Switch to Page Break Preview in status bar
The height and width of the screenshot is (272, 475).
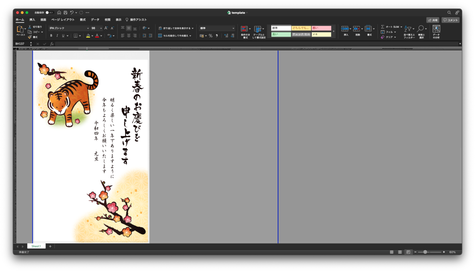408,252
